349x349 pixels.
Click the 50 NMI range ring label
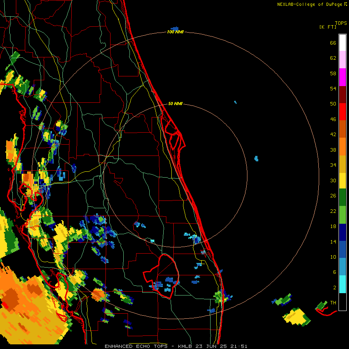pos(175,104)
